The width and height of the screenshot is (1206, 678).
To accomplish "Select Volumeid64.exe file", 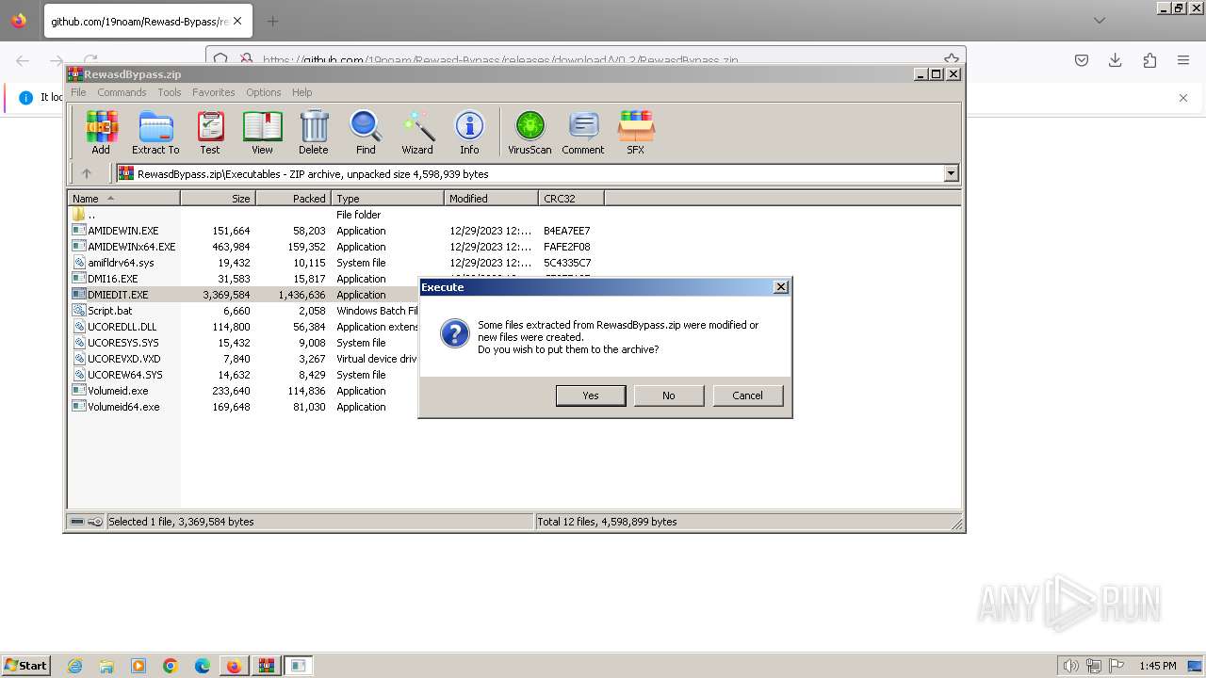I will [117, 407].
